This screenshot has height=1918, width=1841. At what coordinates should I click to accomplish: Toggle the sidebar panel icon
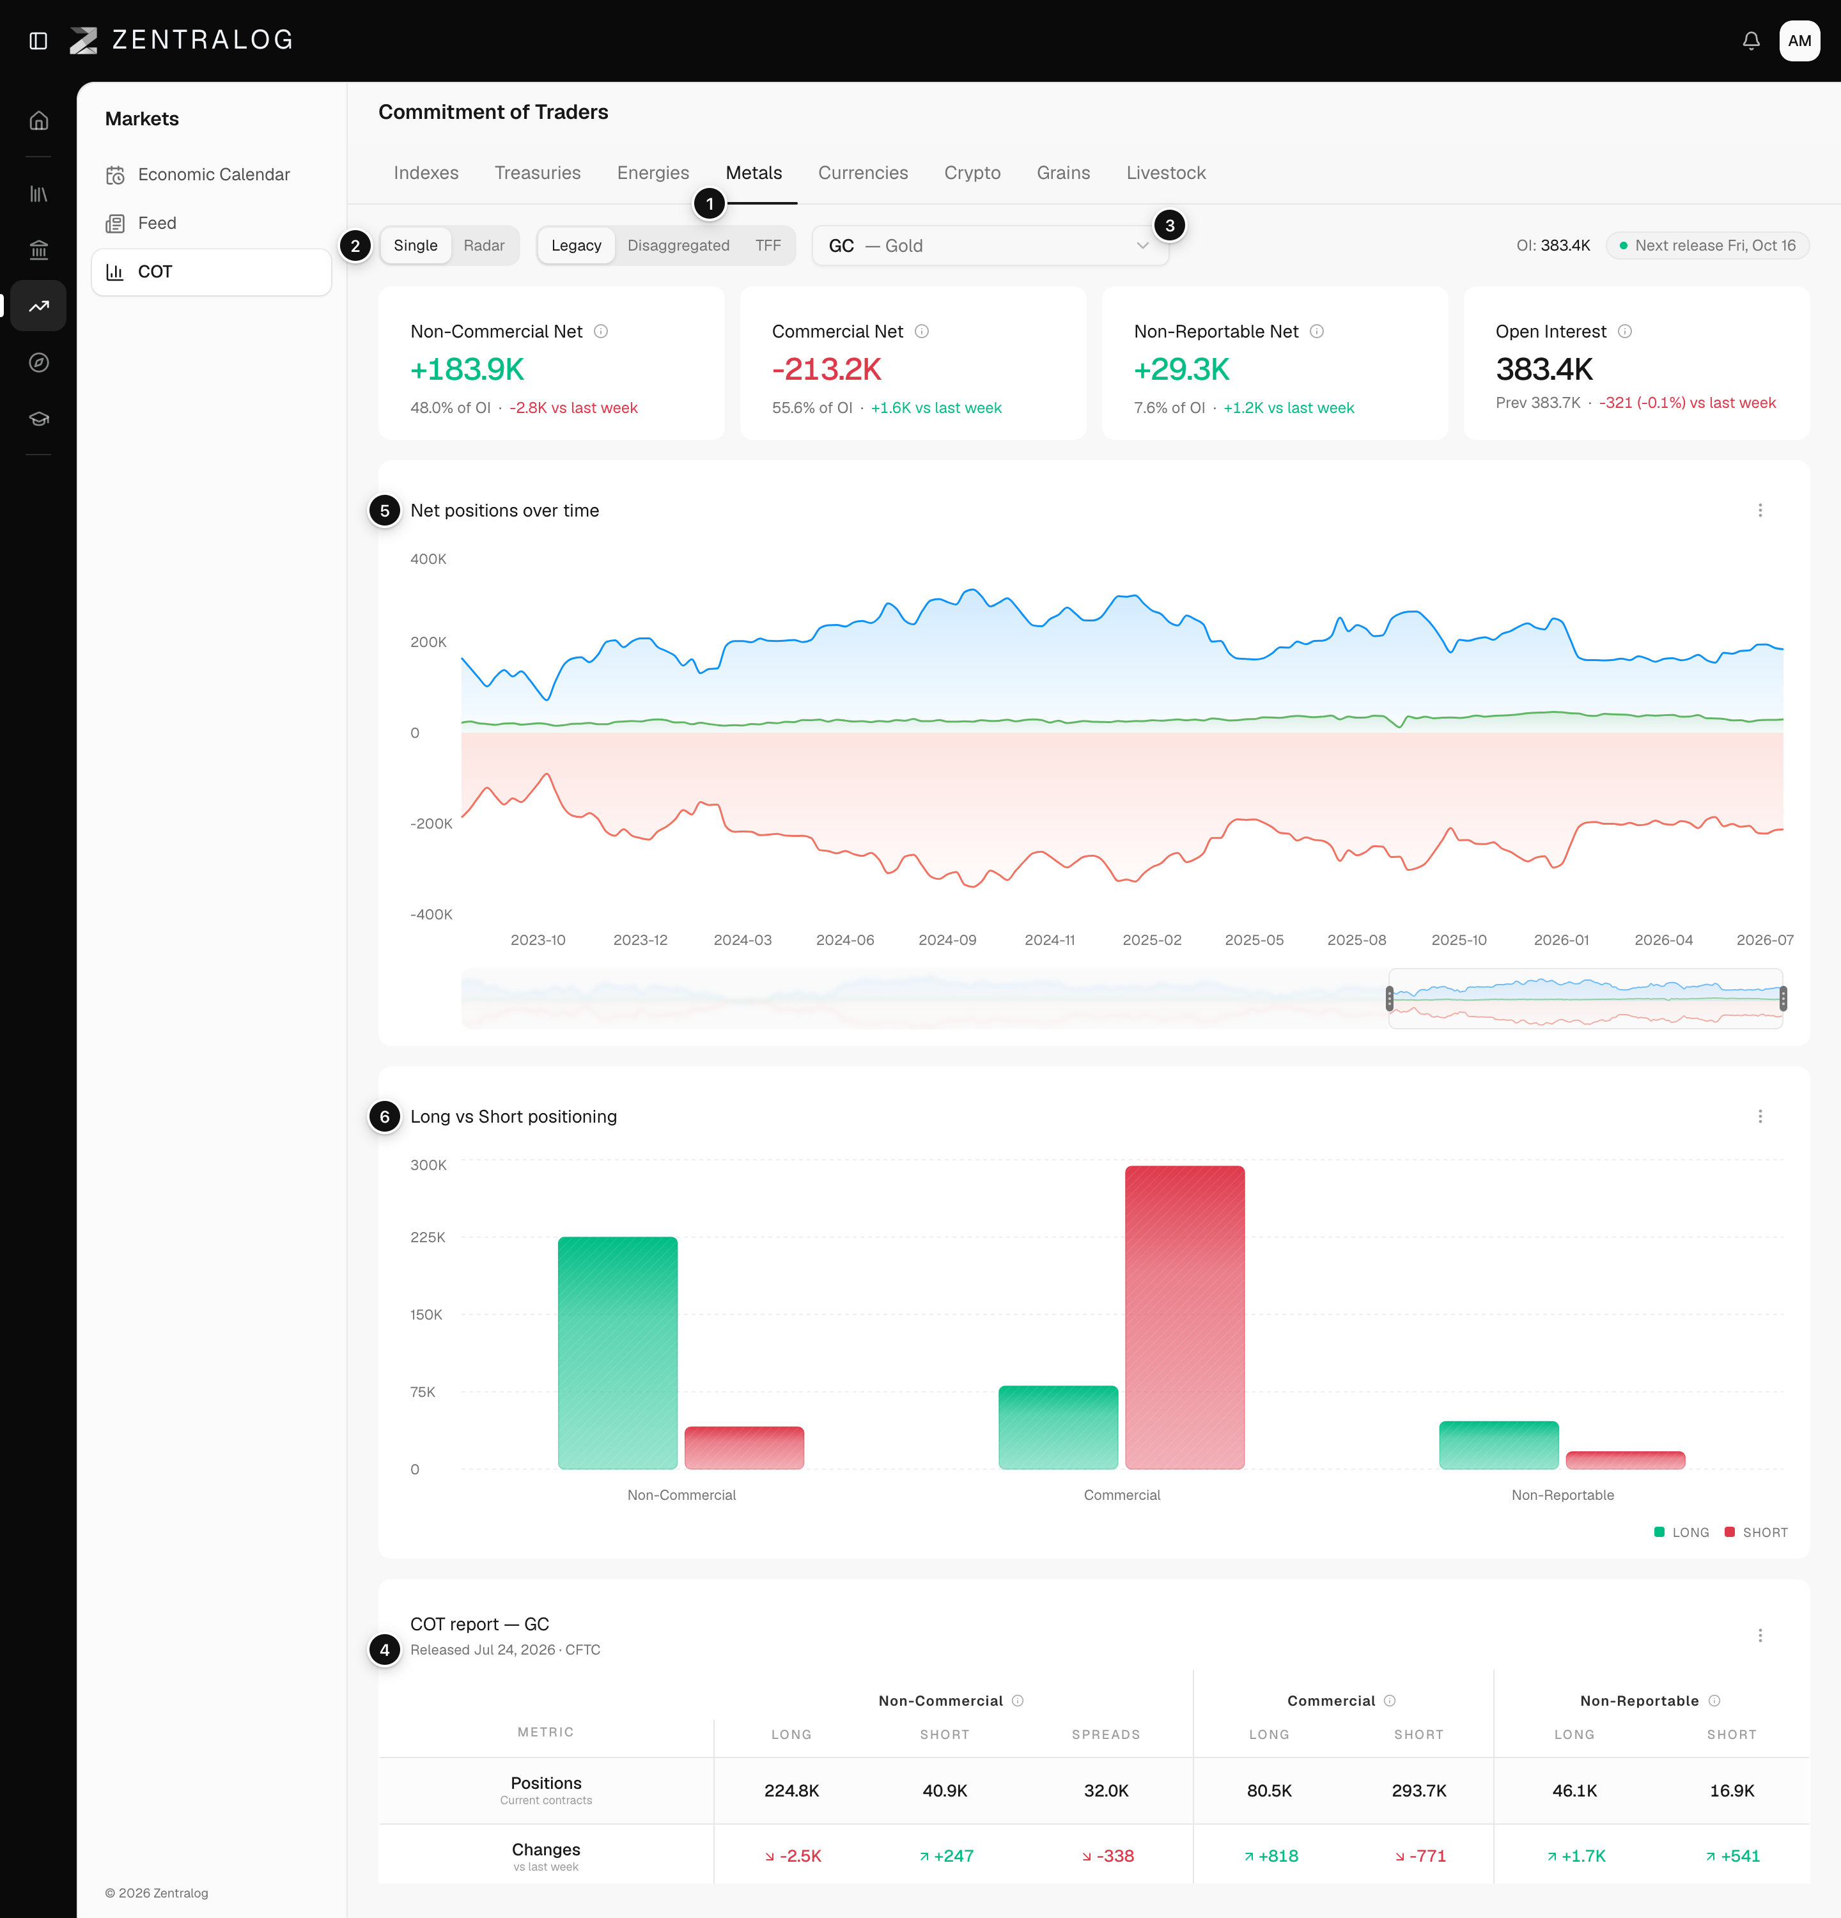38,40
